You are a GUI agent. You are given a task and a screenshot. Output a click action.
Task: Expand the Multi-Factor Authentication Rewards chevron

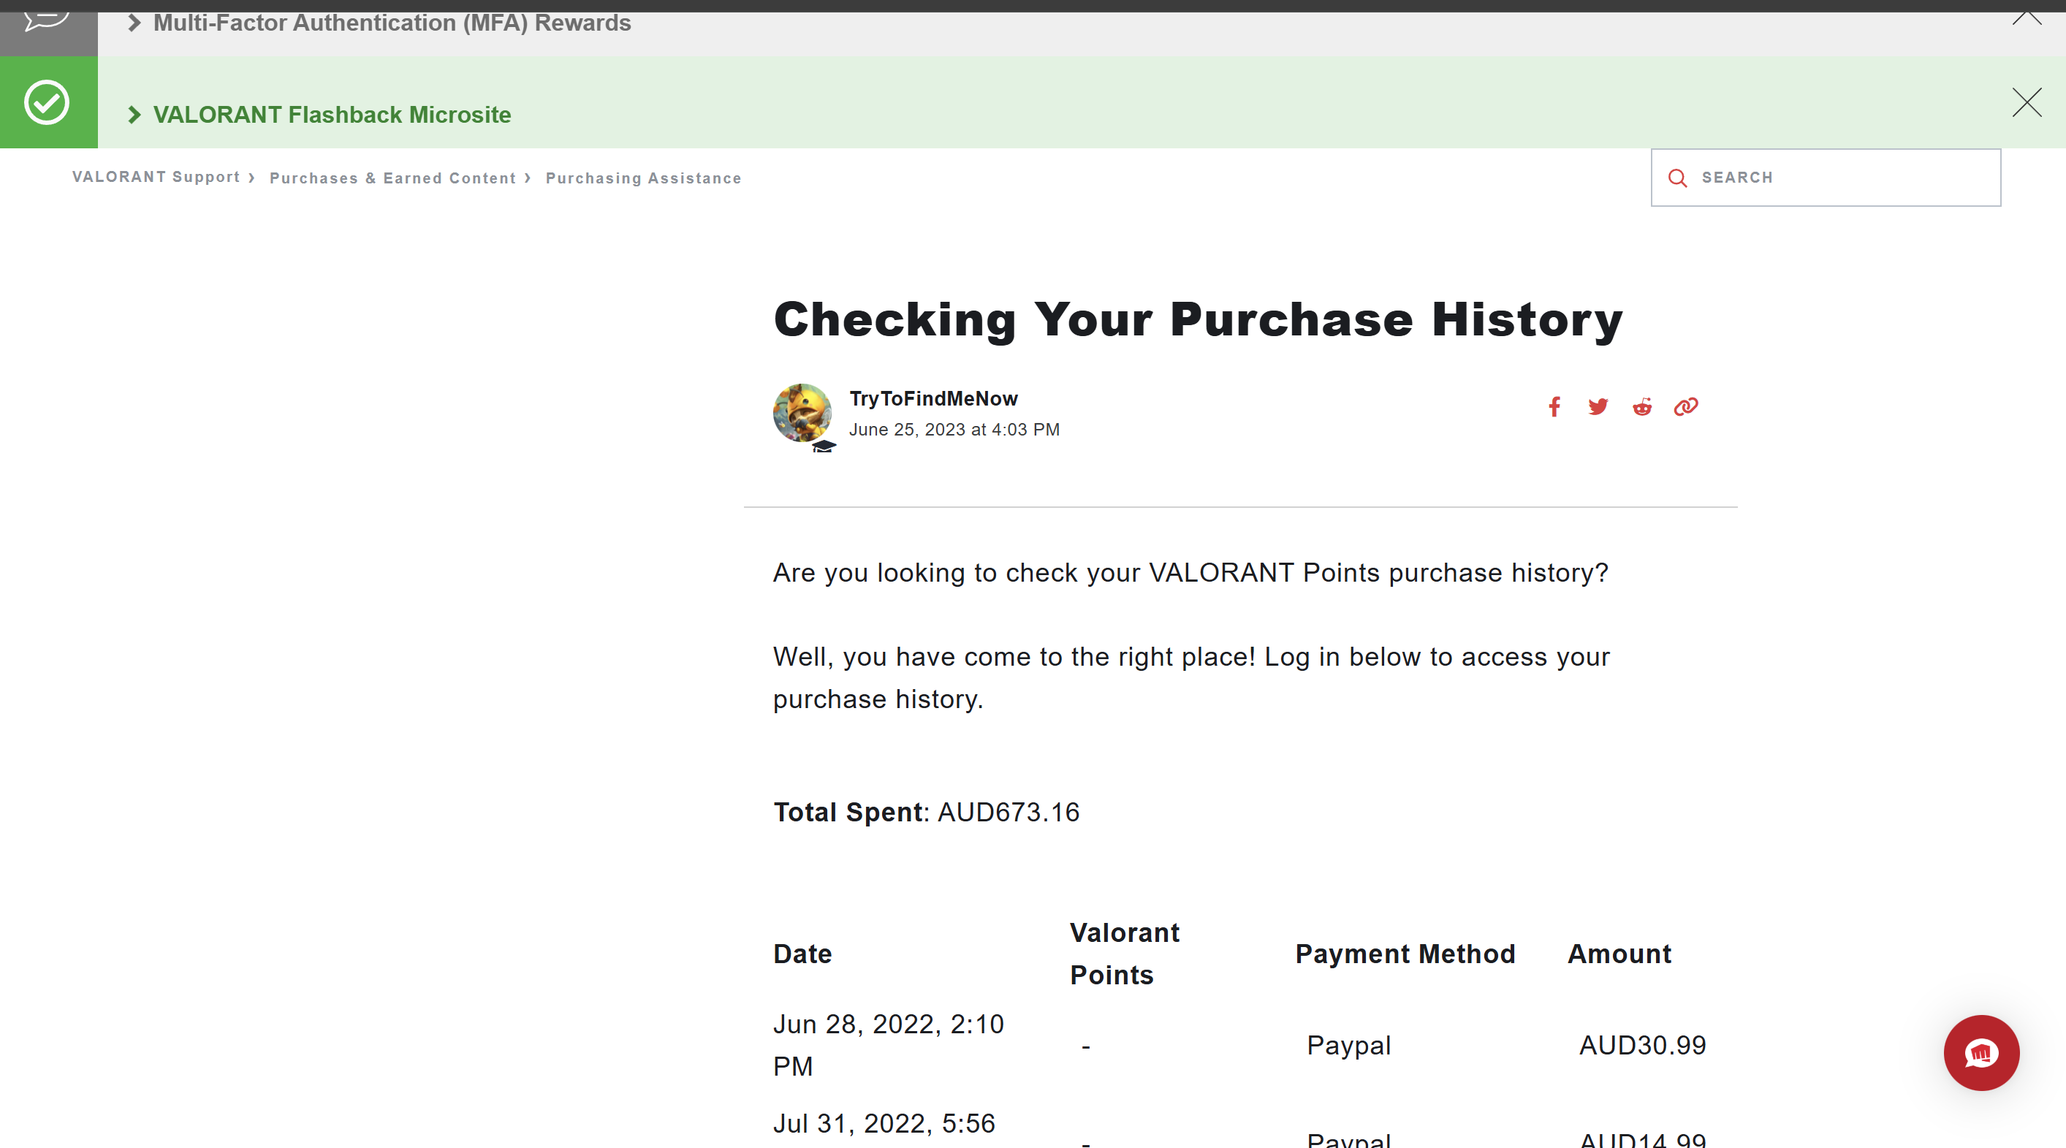click(x=134, y=23)
